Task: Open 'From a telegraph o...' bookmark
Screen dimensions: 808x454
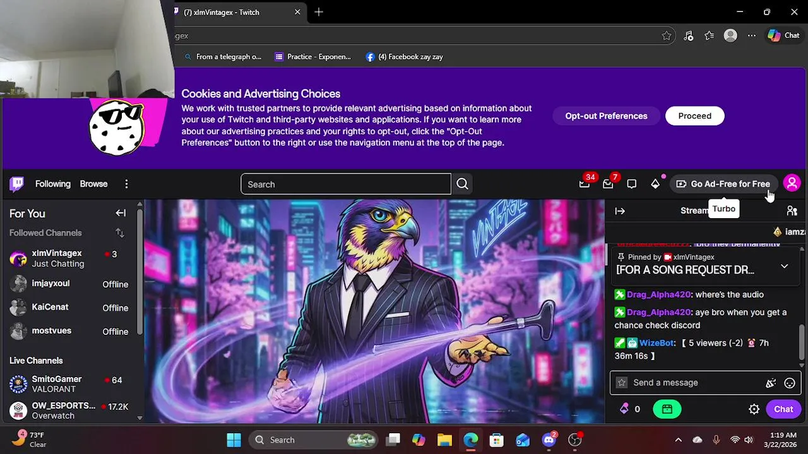Action: 222,57
